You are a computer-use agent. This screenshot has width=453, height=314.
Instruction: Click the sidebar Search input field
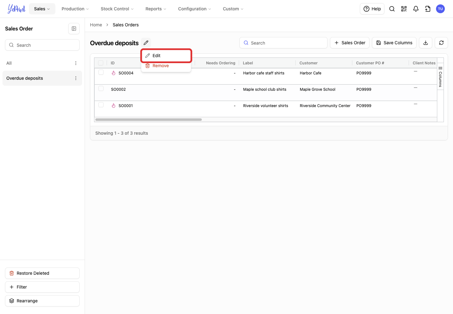[42, 45]
